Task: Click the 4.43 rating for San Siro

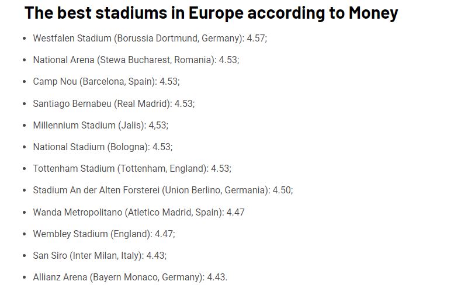Action: point(155,255)
